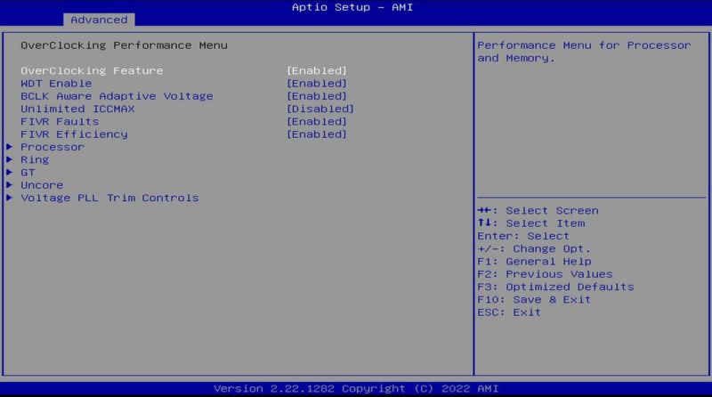Screen dimensions: 712x397
Task: Toggle OverClocking Feature Enabled value
Action: [x=316, y=71]
